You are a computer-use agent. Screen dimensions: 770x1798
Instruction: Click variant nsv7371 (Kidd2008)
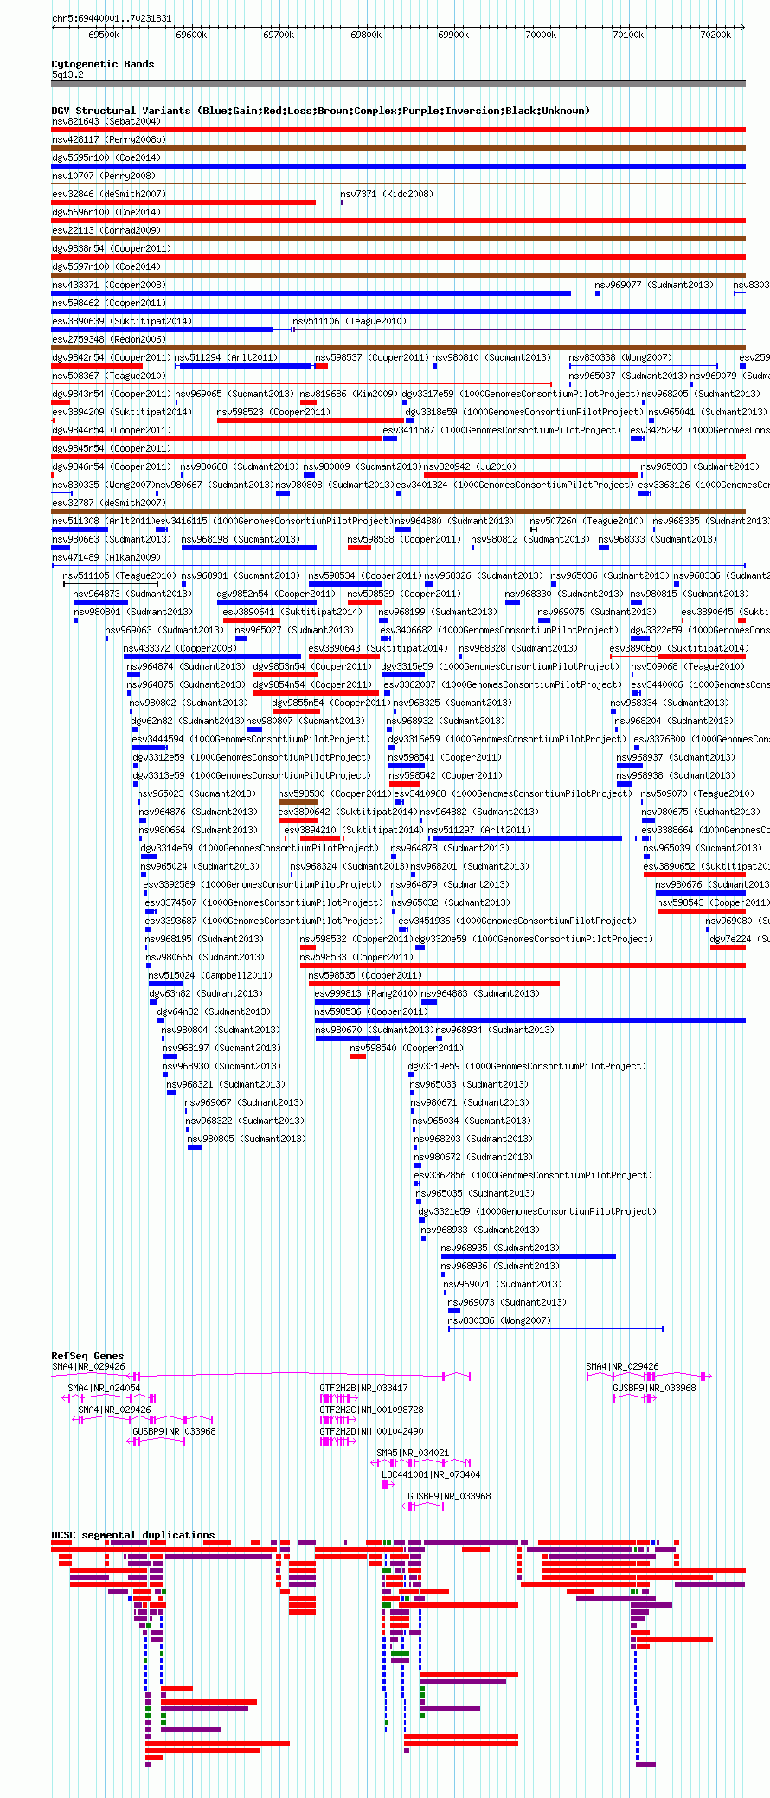click(x=387, y=195)
